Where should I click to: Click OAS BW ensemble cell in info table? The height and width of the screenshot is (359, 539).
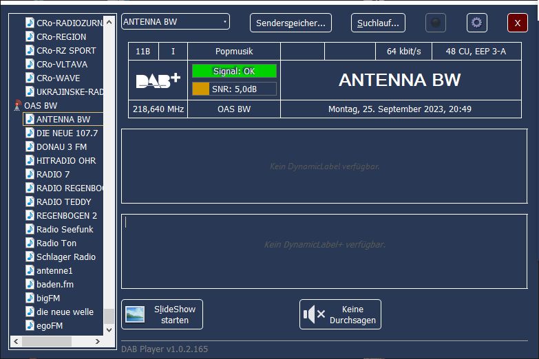pyautogui.click(x=234, y=109)
